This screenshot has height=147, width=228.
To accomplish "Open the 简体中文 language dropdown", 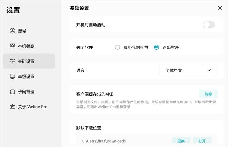I will tap(188, 70).
